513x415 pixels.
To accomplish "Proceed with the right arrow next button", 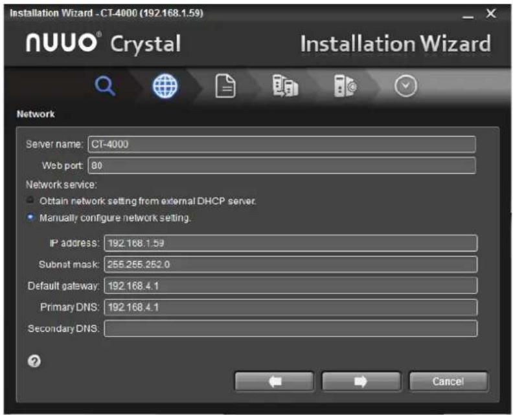I will 361,381.
